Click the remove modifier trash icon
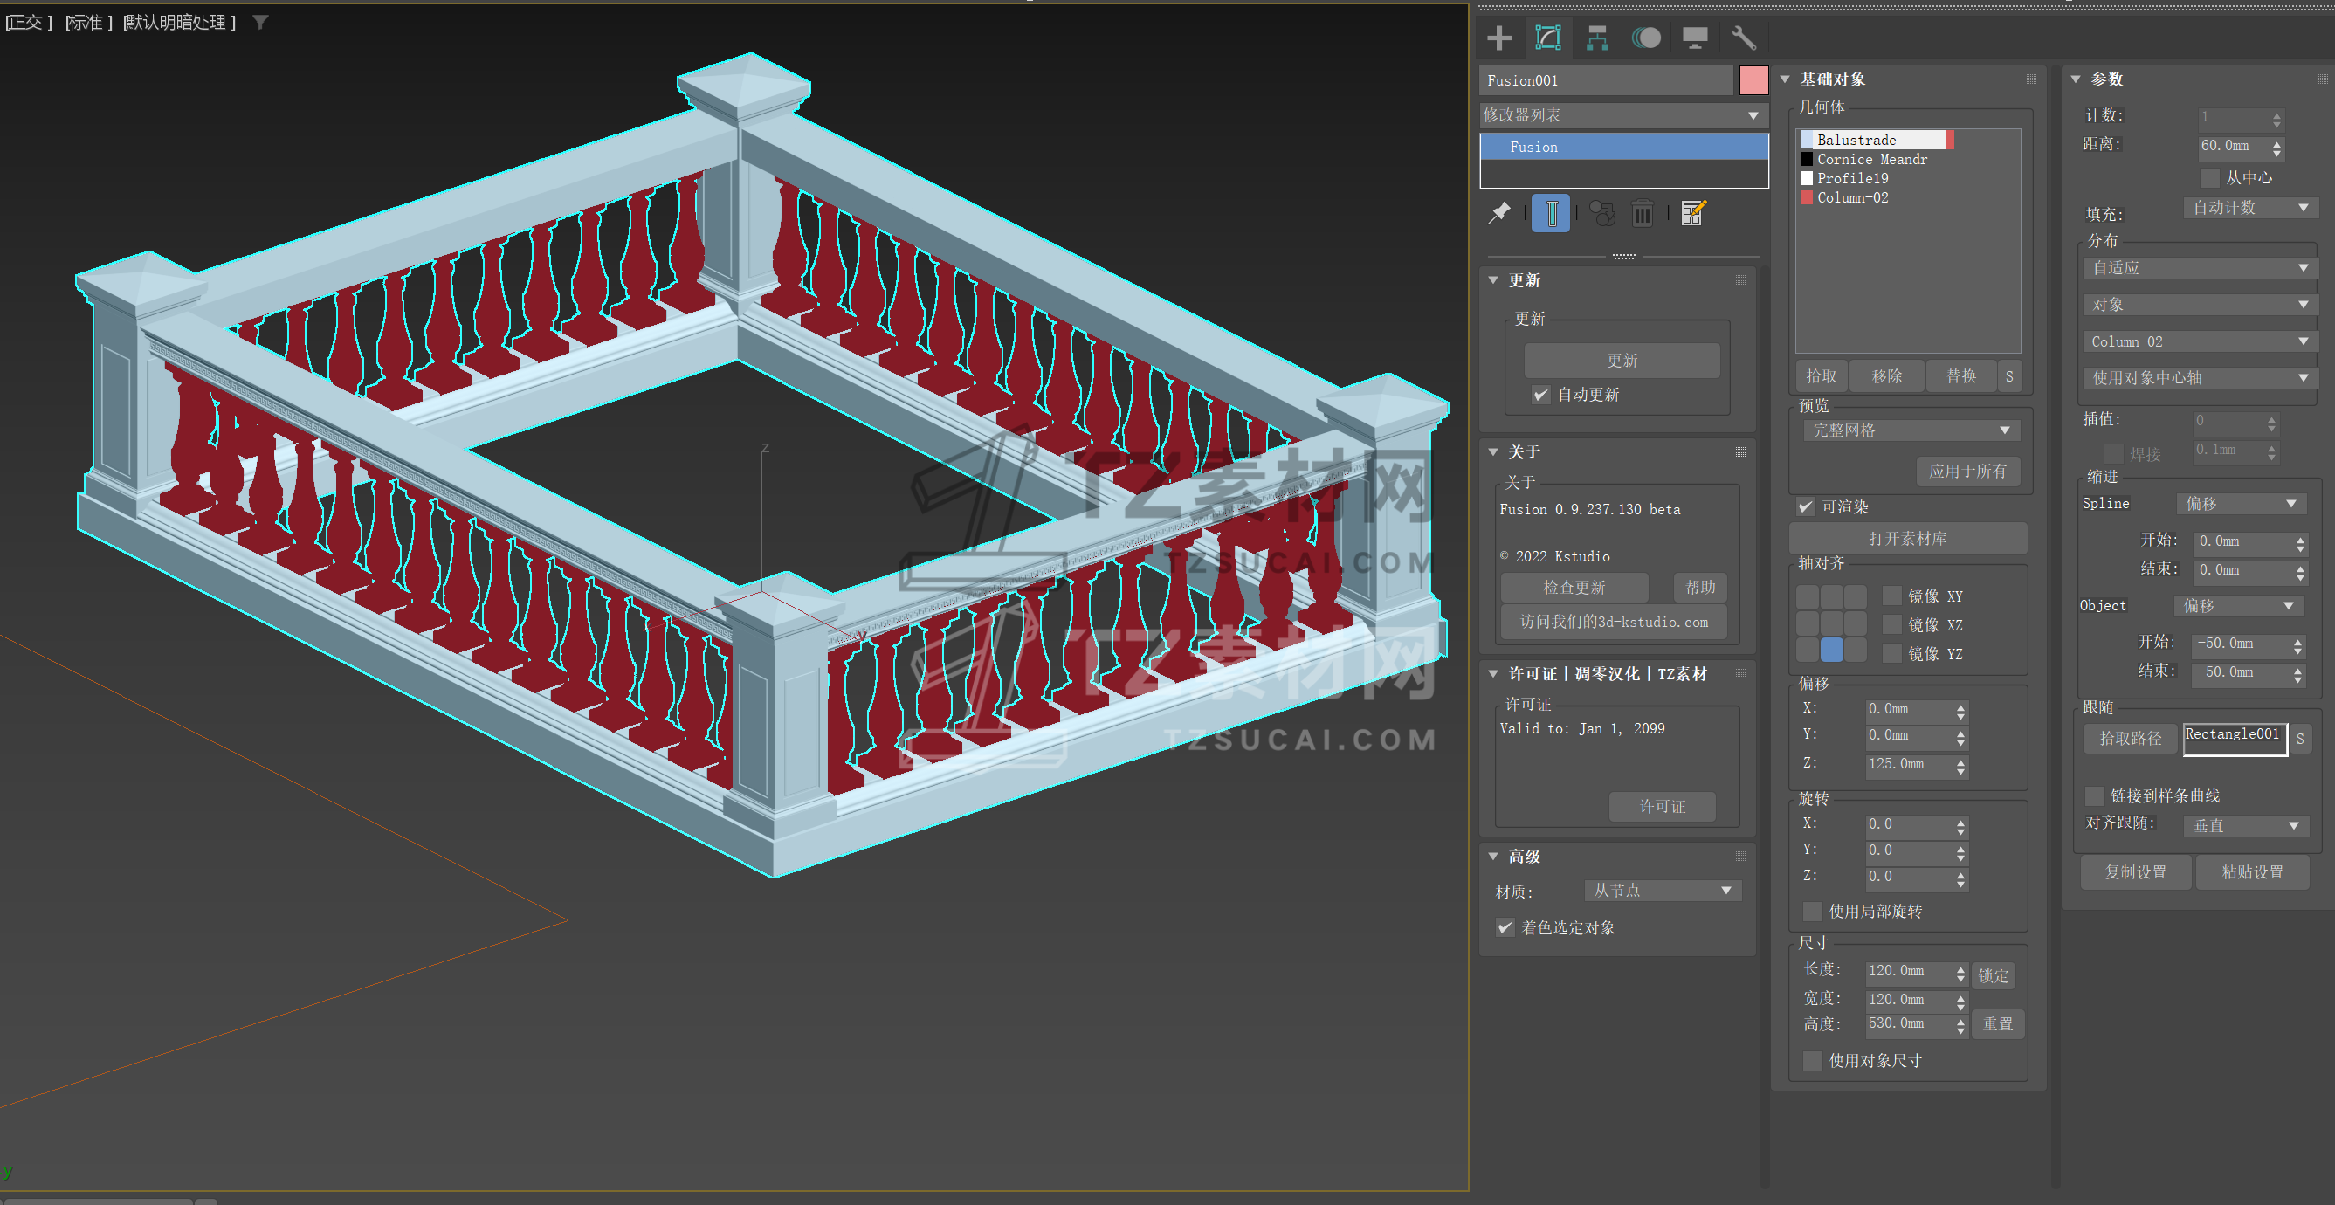The width and height of the screenshot is (2335, 1205). 1642,214
